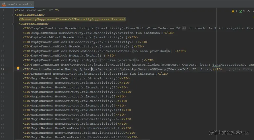Click the MagicNumber GuideActivity$3 line

pyautogui.click(x=76, y=78)
